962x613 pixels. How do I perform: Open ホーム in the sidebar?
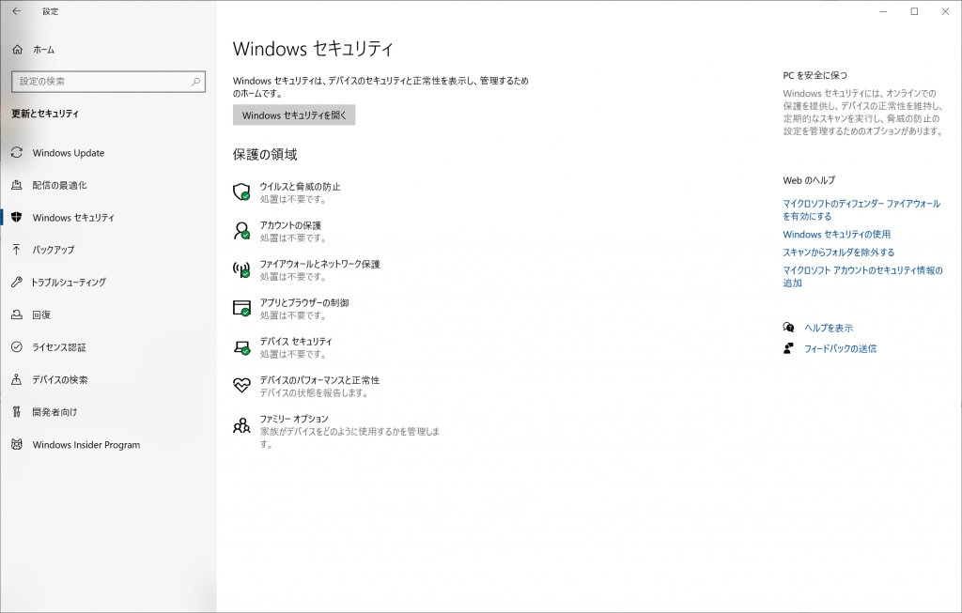pos(43,50)
